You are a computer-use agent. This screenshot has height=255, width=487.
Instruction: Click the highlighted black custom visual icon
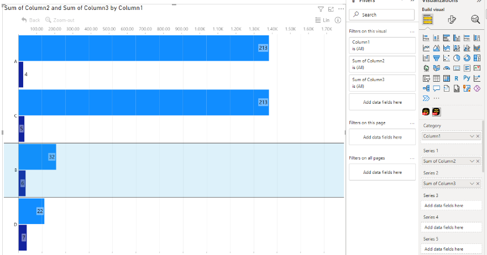tap(436, 111)
